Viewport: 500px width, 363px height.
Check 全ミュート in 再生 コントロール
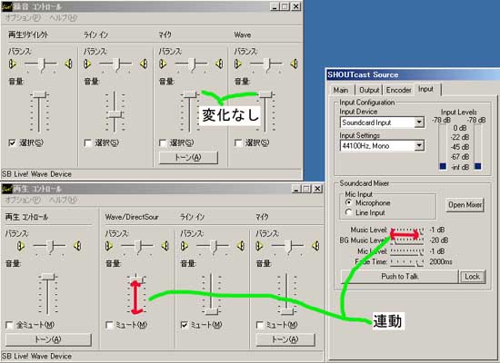click(10, 325)
